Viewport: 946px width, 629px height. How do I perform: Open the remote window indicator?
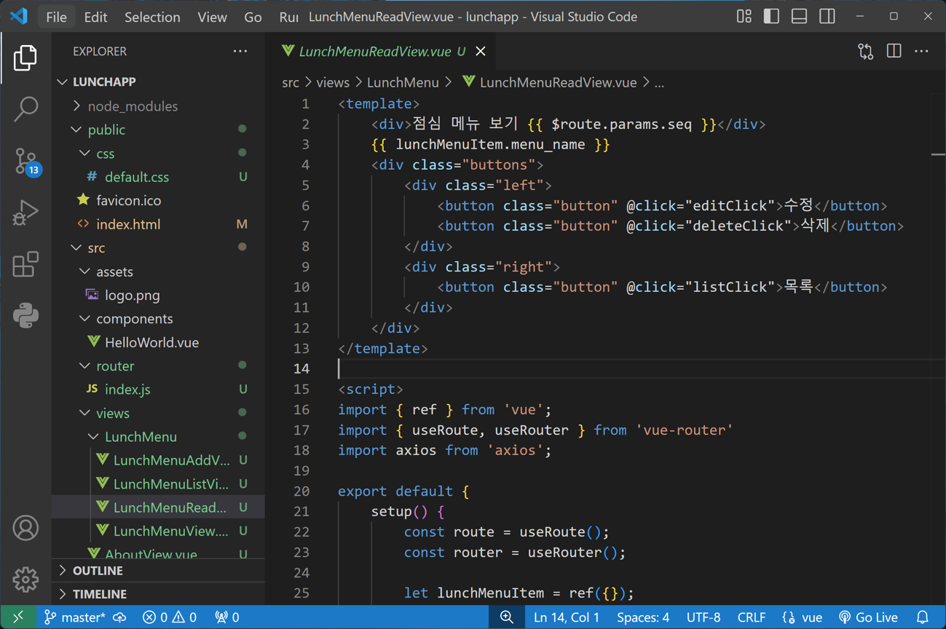[x=18, y=617]
